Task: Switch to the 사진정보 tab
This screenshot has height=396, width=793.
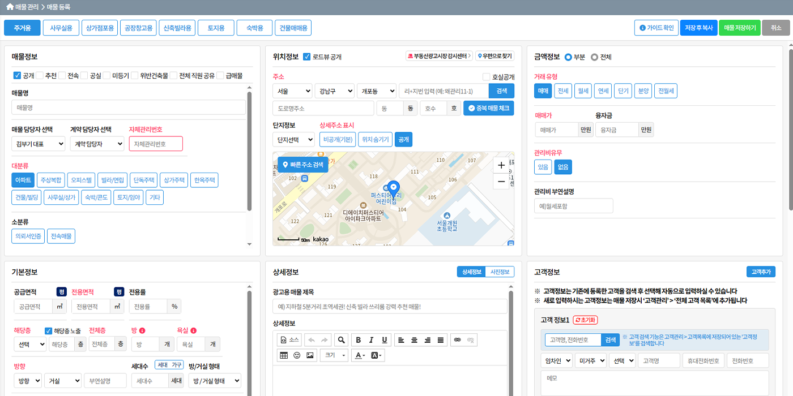Action: [500, 272]
